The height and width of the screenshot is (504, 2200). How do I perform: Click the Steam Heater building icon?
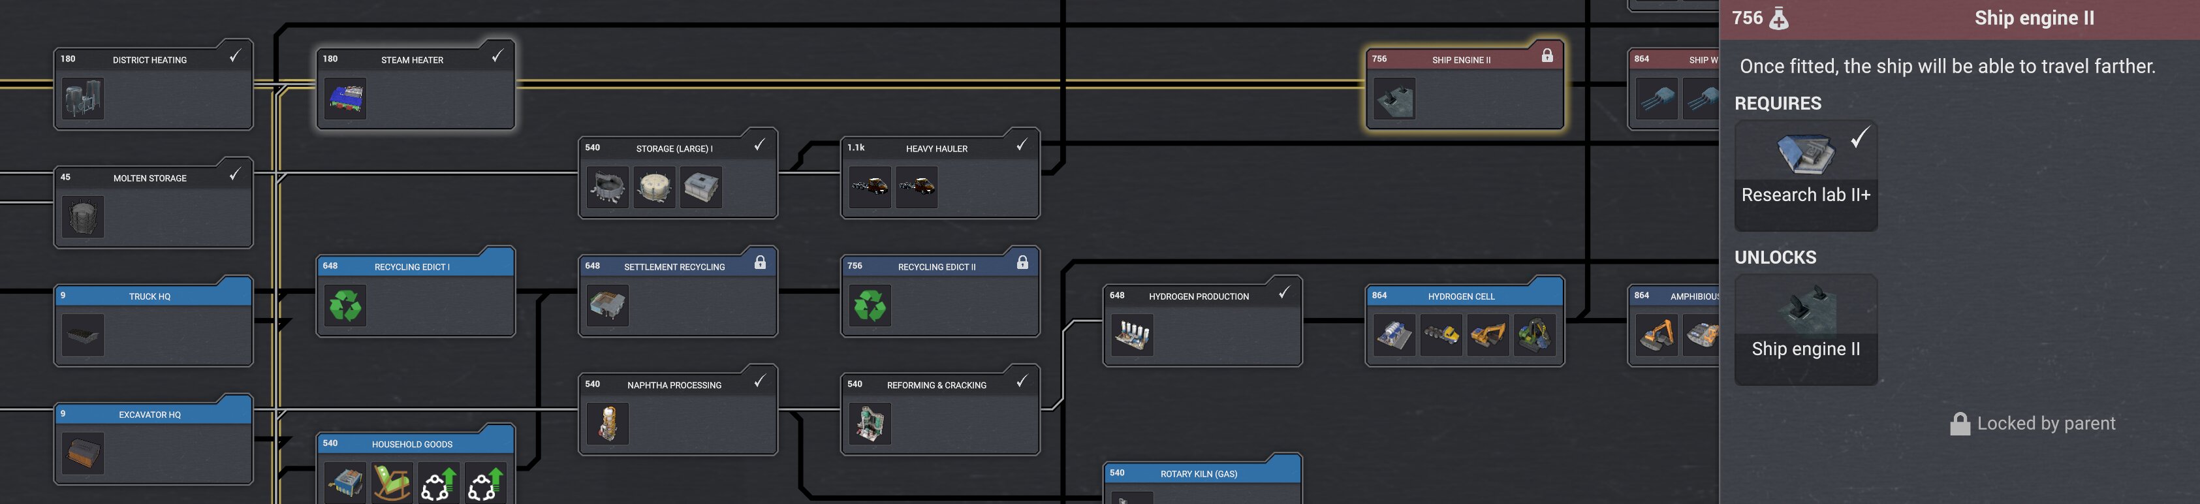point(346,98)
